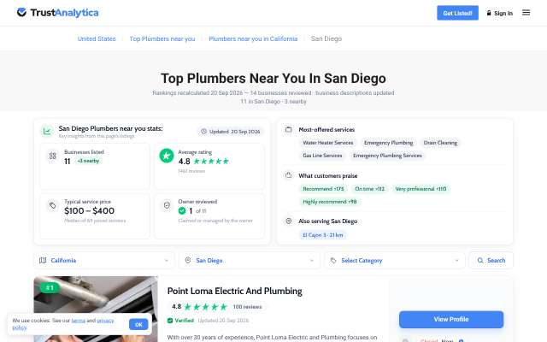Select the Water Heater Services tag

(328, 143)
